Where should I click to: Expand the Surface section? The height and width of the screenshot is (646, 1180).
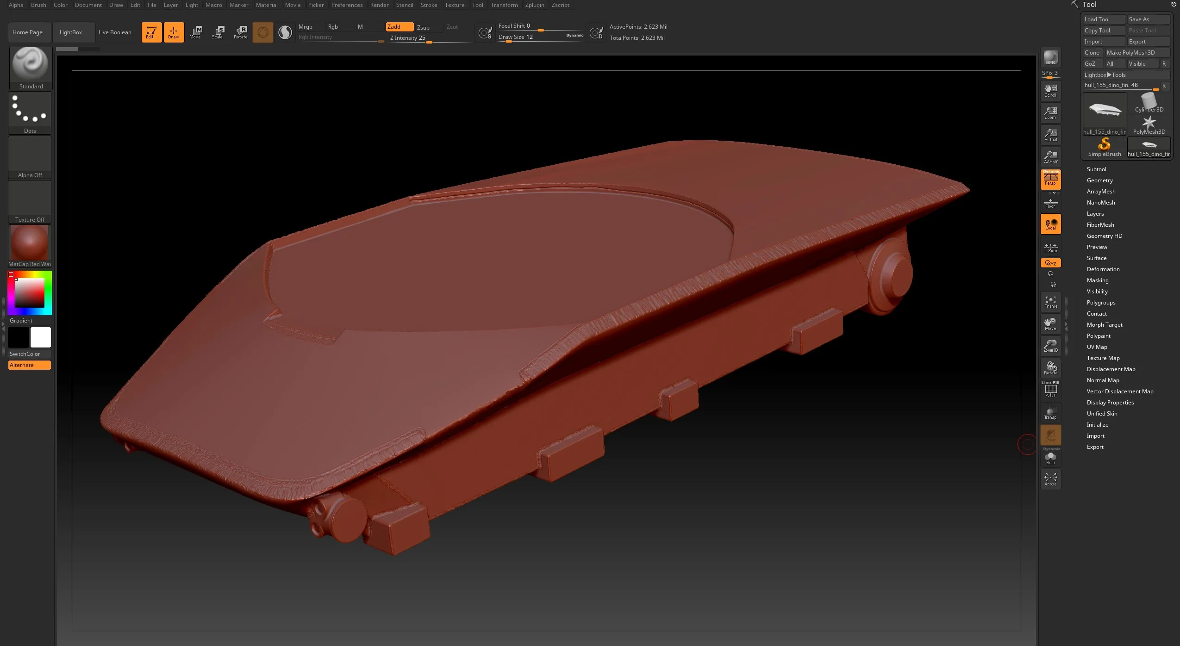pos(1096,258)
